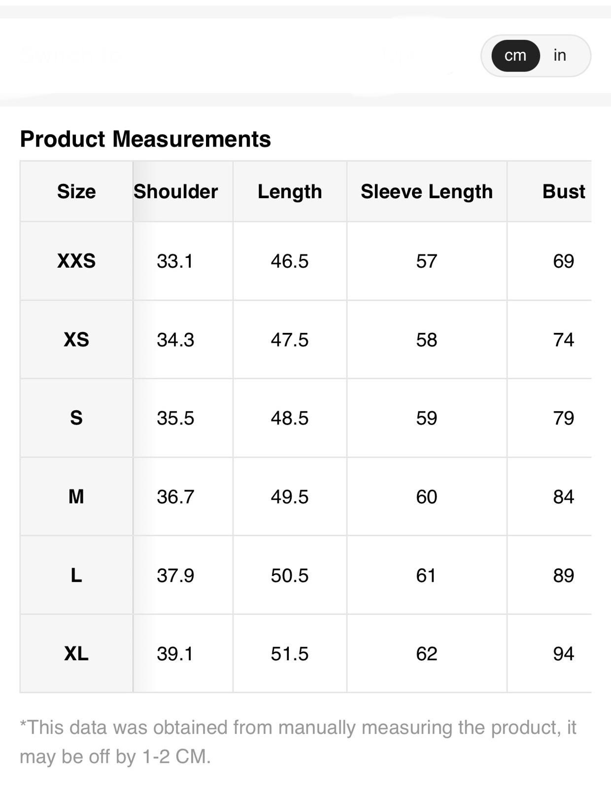Switch units to inches
This screenshot has height=789, width=611.
tap(559, 55)
